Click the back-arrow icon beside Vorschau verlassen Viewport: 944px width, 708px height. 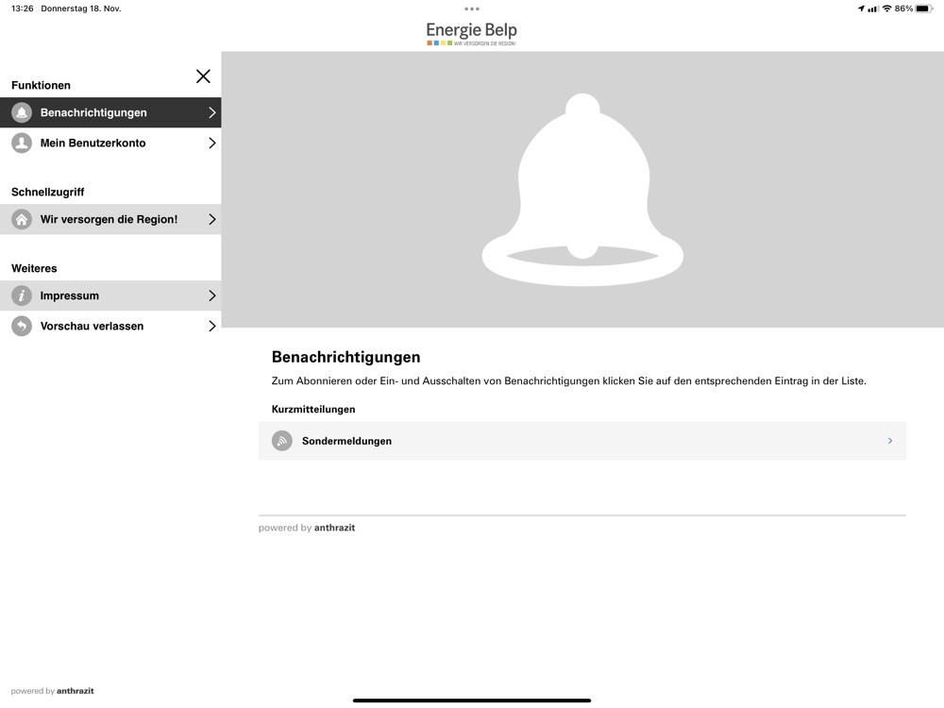[x=22, y=326]
